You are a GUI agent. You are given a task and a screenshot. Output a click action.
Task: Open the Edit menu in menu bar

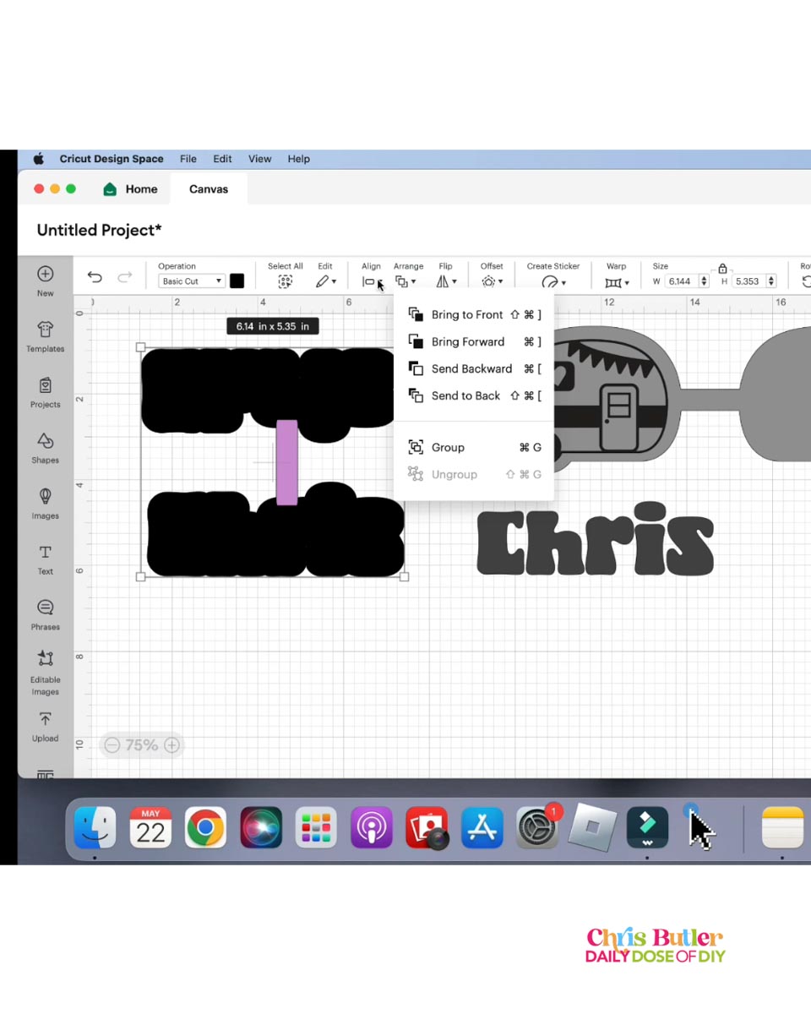[222, 159]
